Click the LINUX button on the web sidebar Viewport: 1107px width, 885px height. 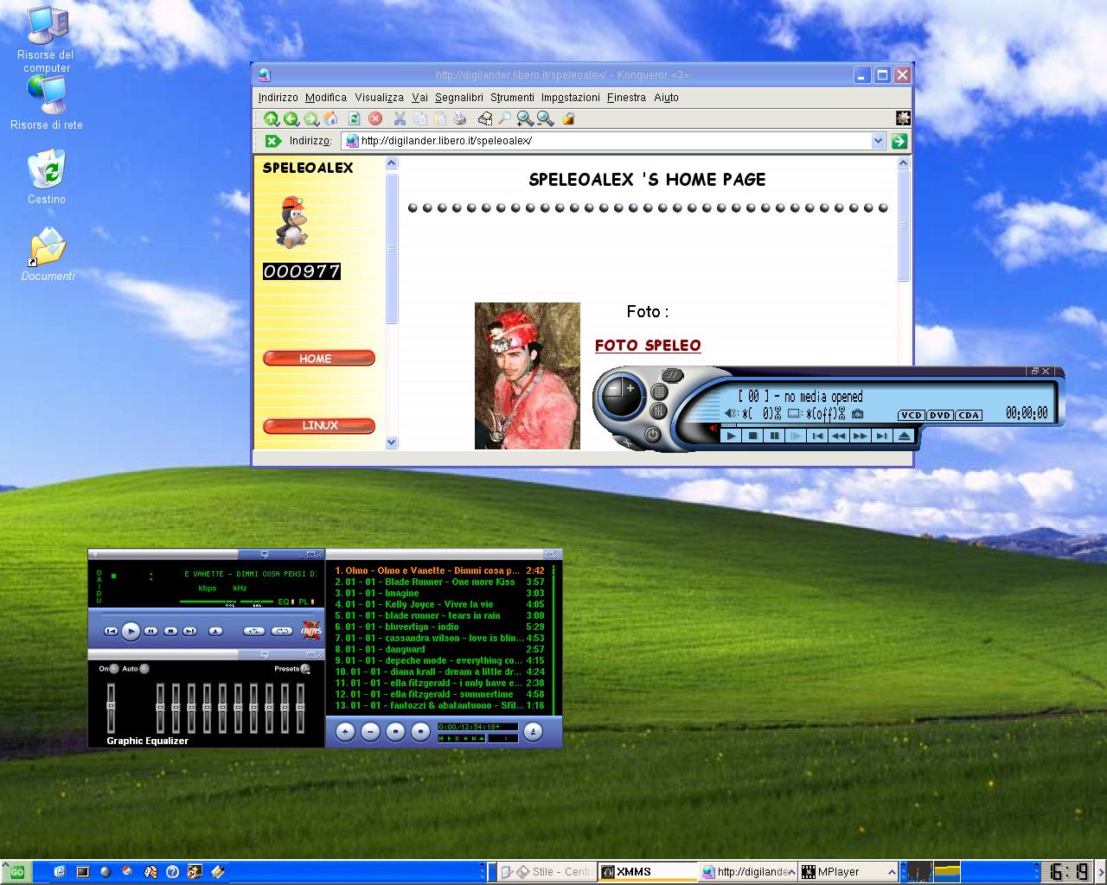click(319, 425)
